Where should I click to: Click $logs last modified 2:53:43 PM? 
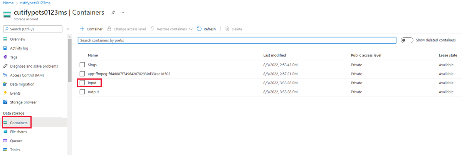click(281, 65)
